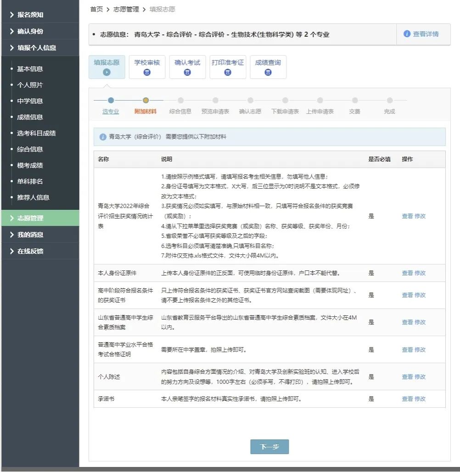Click 修改 for 承诺书 row

tap(420, 399)
